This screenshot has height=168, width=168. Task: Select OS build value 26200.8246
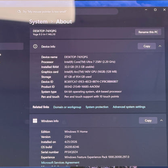(x=72, y=147)
